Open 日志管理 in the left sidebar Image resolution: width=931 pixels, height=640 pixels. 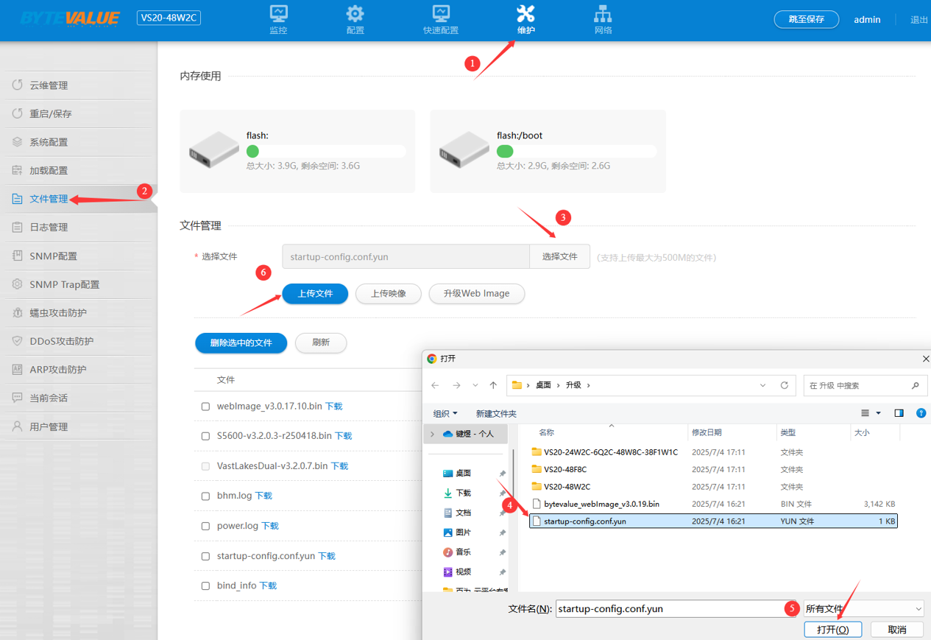click(x=49, y=228)
